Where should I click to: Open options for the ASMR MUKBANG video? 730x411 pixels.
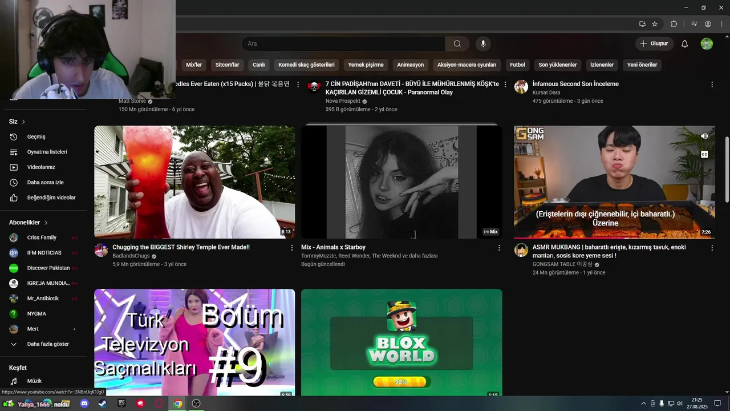click(712, 248)
